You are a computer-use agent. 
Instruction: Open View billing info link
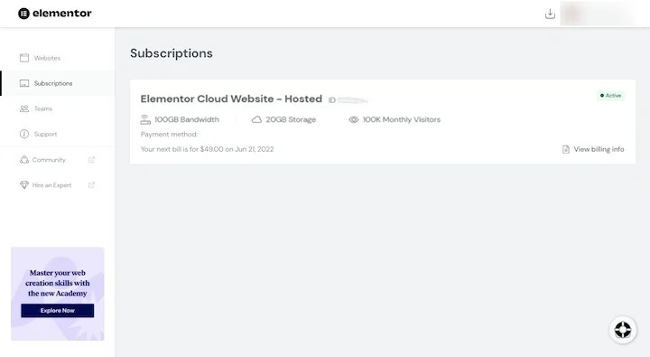(599, 149)
